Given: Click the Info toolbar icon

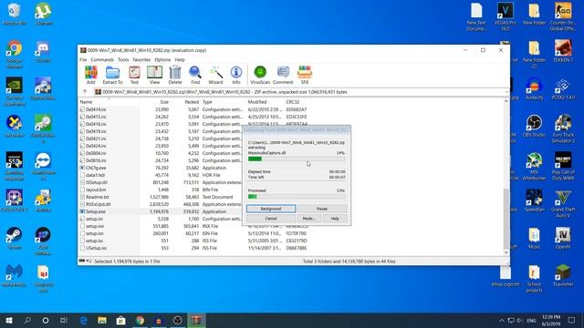Looking at the screenshot, I should pos(236,75).
